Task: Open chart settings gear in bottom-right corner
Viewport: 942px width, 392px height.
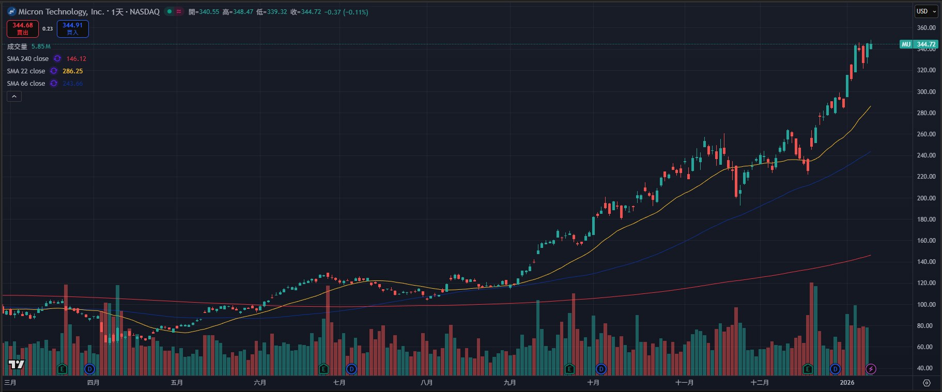Action: [926, 383]
